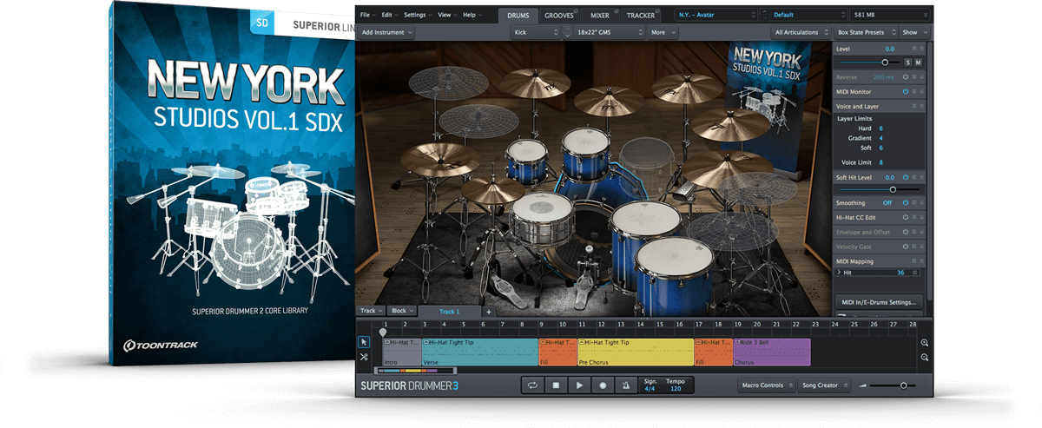
Task: Select the arrow pointer tool in the track
Action: (364, 342)
